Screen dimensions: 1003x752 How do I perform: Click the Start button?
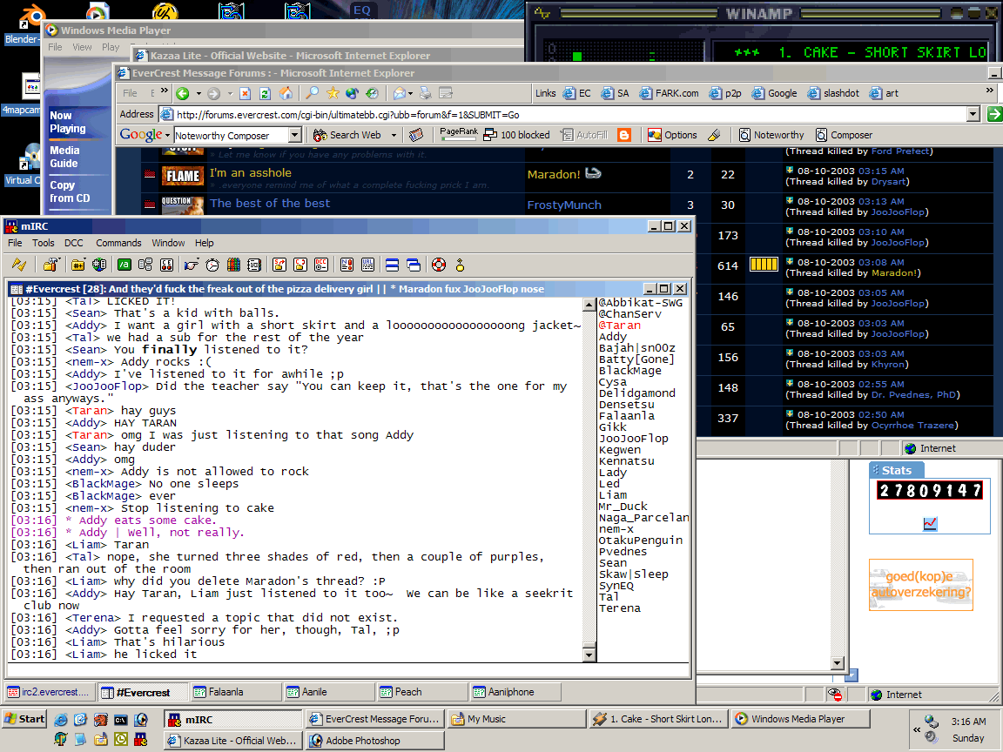click(x=24, y=719)
